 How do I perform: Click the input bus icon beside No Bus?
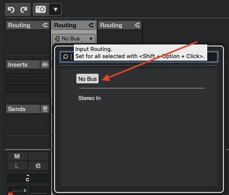(x=57, y=39)
